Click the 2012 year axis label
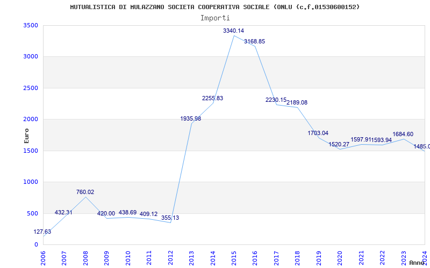 (170, 259)
